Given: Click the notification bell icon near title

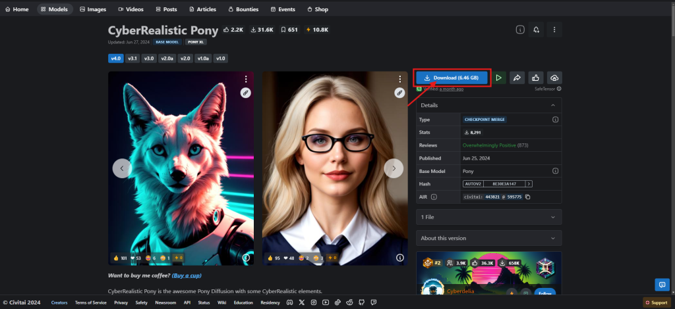Looking at the screenshot, I should click(537, 30).
